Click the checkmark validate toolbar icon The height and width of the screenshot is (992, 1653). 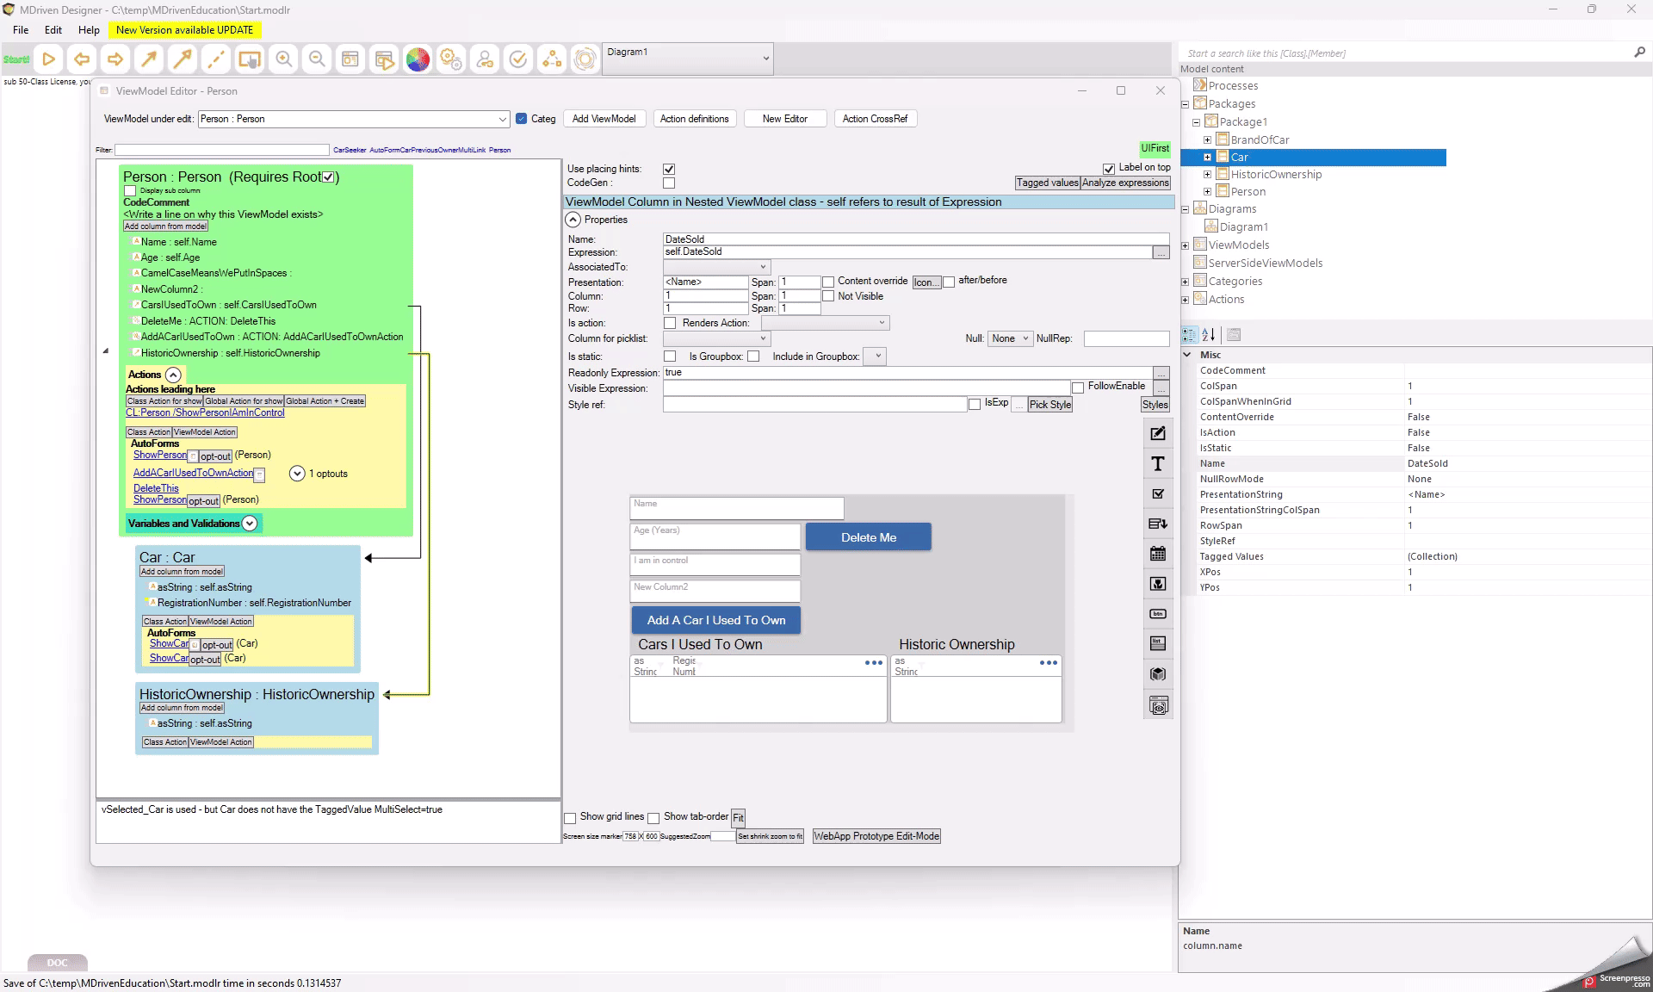click(x=518, y=59)
